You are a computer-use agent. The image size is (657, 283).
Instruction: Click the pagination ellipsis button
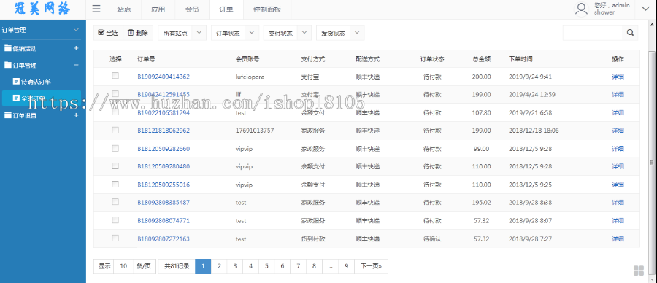click(330, 265)
